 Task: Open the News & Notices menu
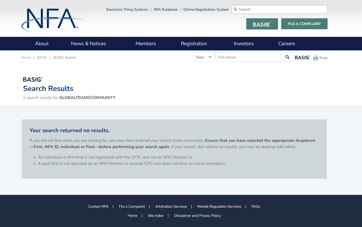[x=88, y=44]
